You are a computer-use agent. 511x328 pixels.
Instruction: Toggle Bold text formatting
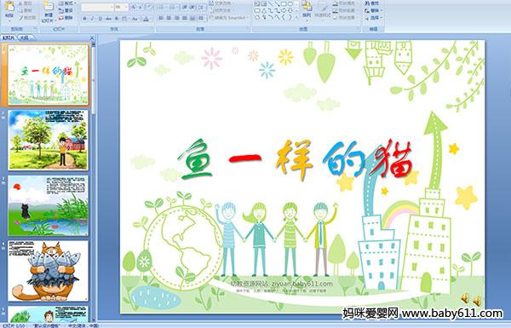point(84,19)
